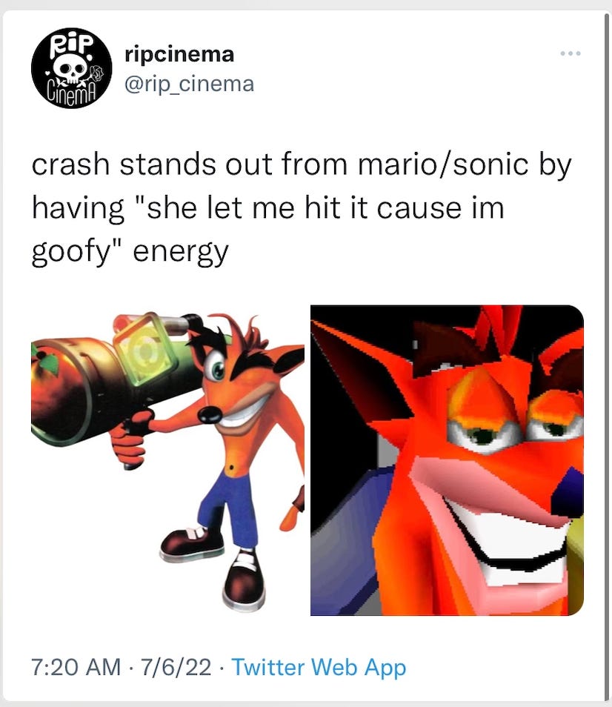Open the left Crash bazooka image
This screenshot has width=612, height=707.
(167, 460)
